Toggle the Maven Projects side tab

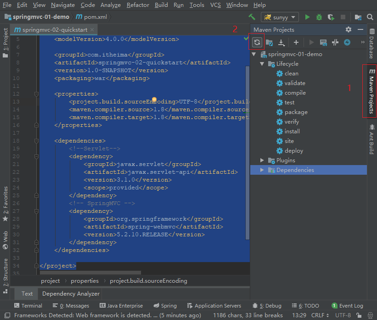point(371,91)
